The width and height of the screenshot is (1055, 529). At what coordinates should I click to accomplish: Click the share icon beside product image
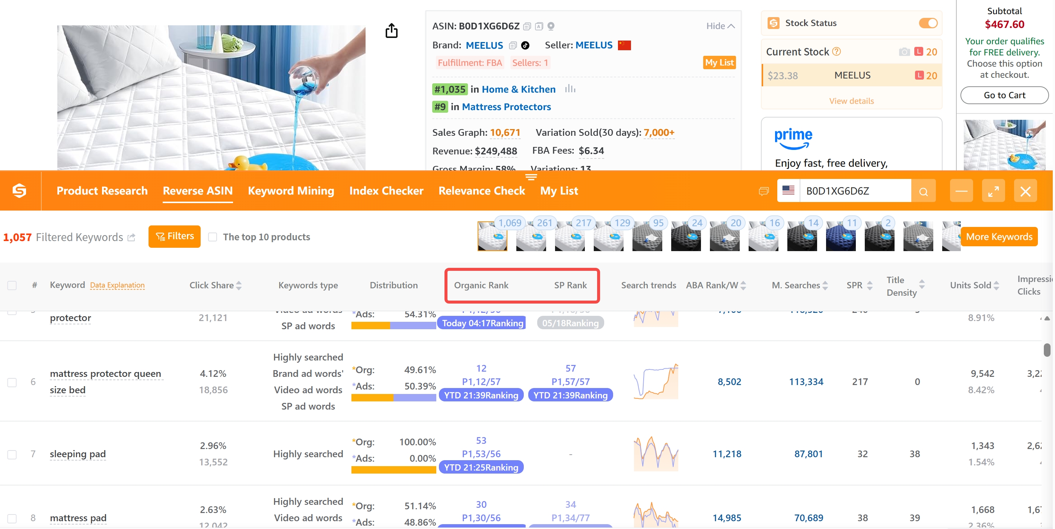coord(392,31)
